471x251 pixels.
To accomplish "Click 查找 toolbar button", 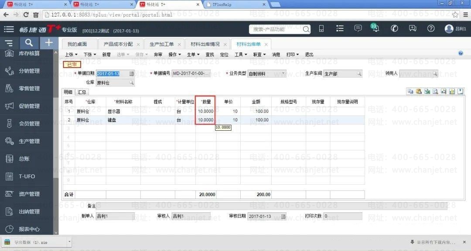I will [x=210, y=54].
